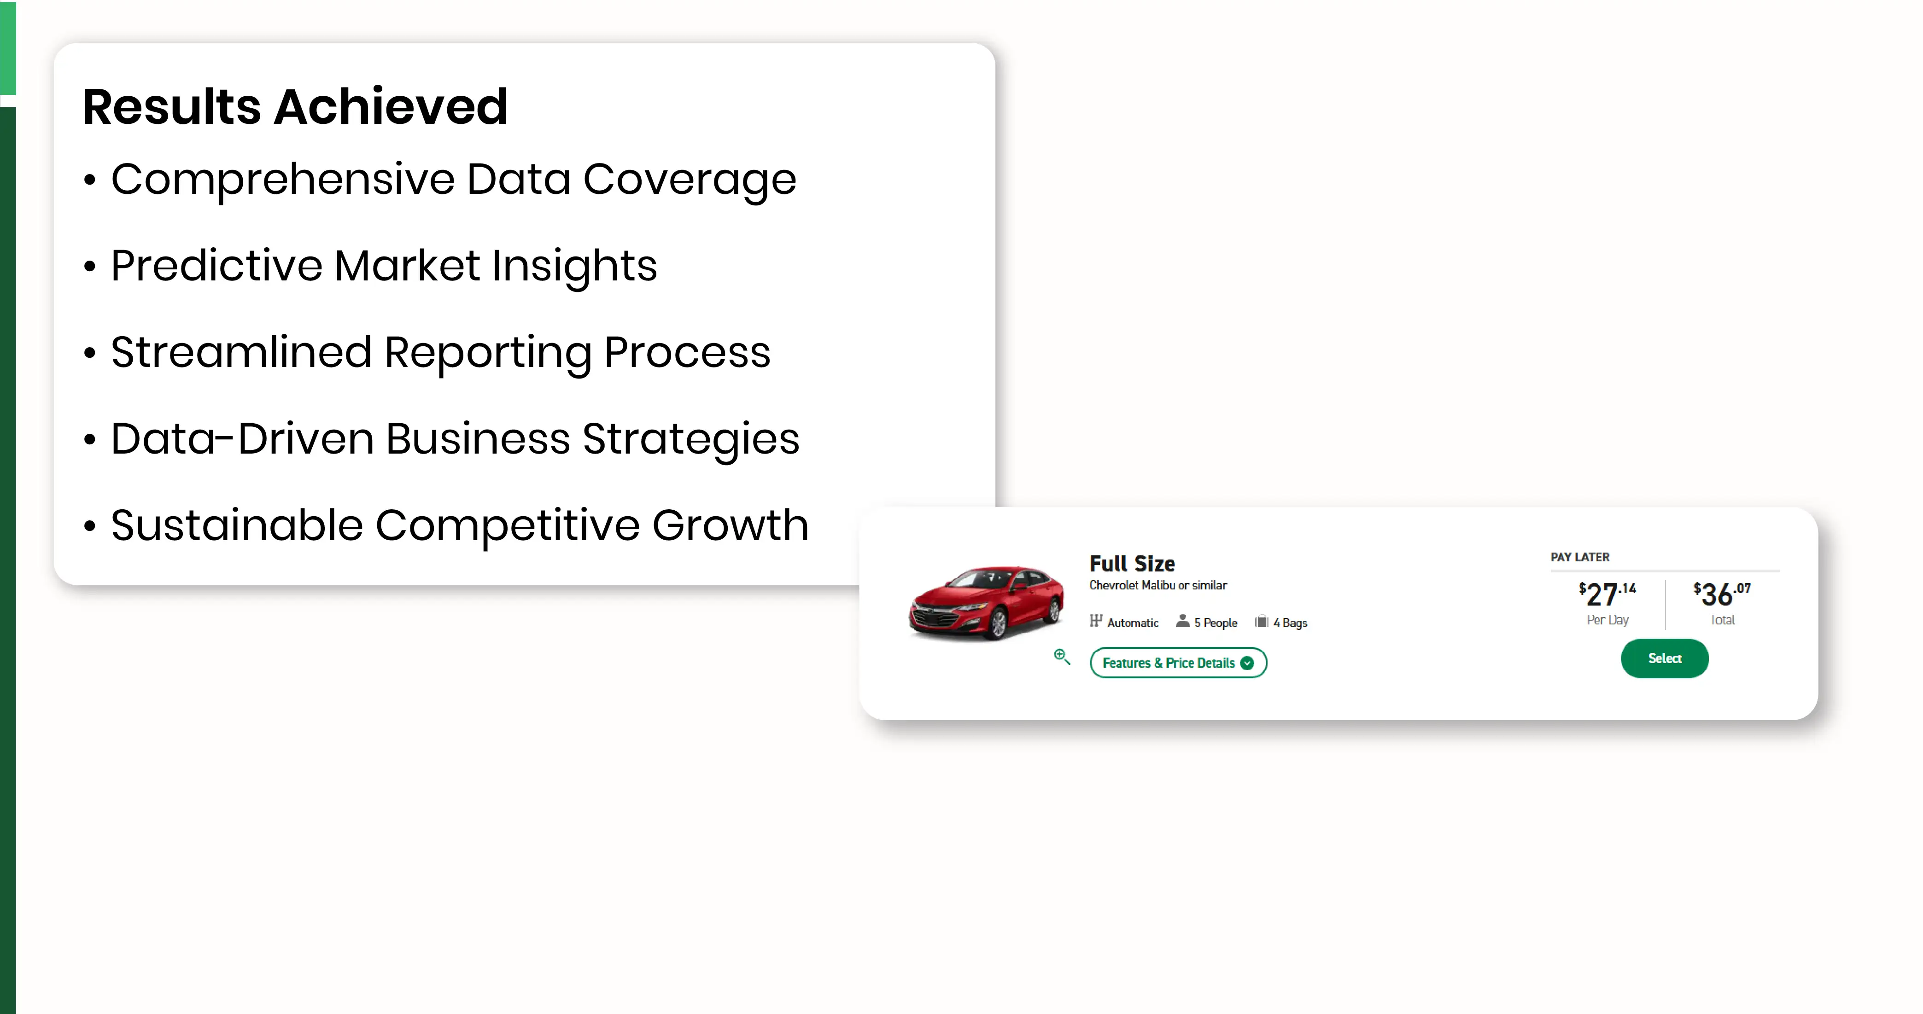1923x1014 pixels.
Task: Click the $27.14 Per Day price
Action: click(x=1607, y=602)
